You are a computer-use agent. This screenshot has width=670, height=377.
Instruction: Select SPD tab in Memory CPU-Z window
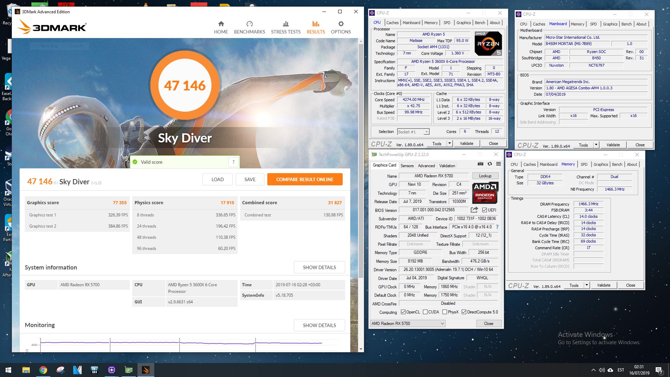[x=584, y=164]
